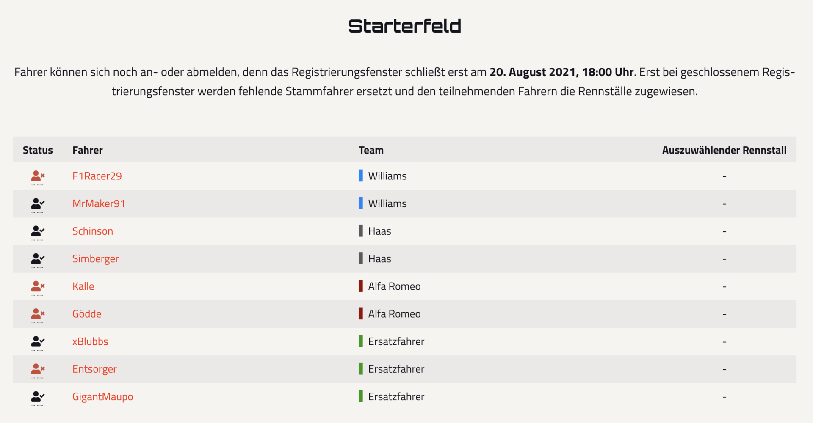Click the green Ersatzfahrer swatch beside xBlubbs
This screenshot has width=813, height=423.
point(361,341)
